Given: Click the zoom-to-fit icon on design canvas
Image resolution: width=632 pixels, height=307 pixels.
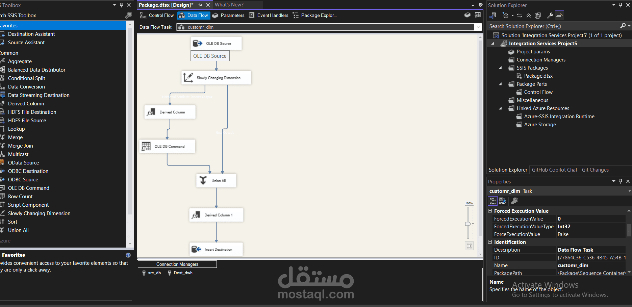Looking at the screenshot, I should 469,246.
